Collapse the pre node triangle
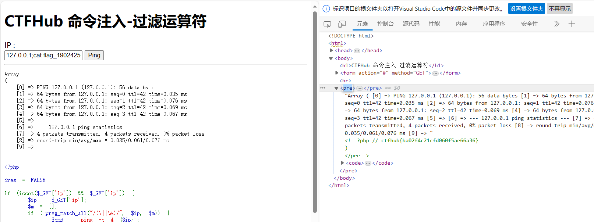Screen dimensions: 594x222 pyautogui.click(x=336, y=88)
